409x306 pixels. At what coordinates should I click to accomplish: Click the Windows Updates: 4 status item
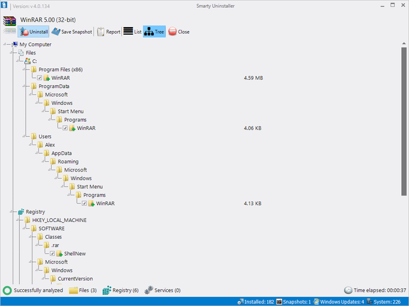tap(339, 302)
